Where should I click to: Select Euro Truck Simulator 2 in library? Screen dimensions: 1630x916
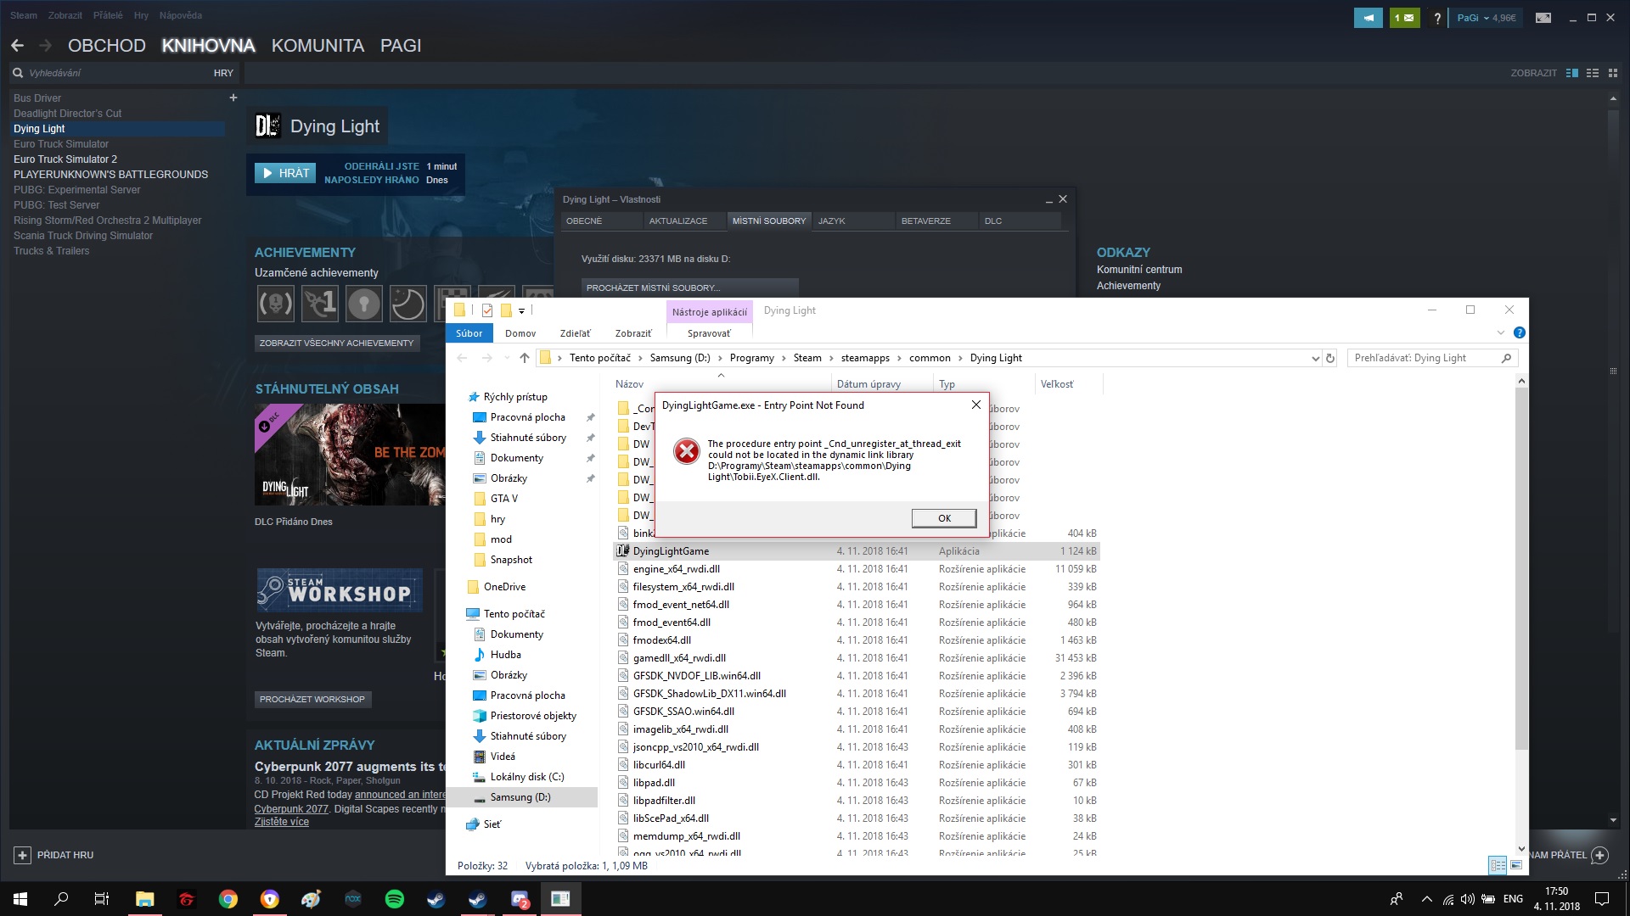coord(65,159)
